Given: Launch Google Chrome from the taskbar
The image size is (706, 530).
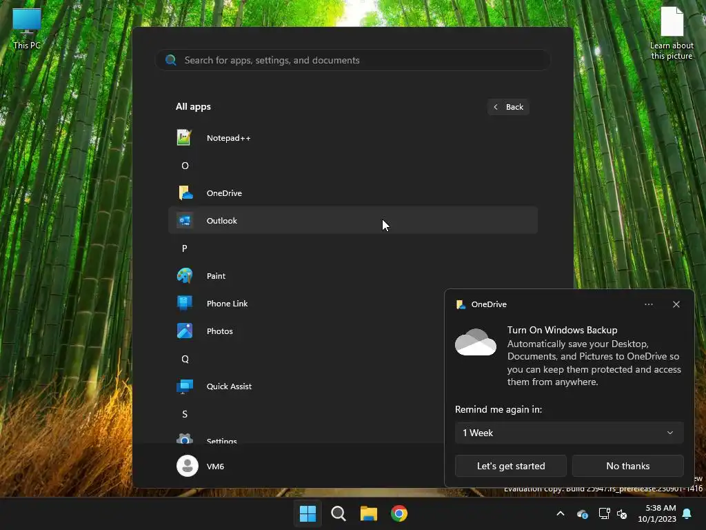Looking at the screenshot, I should pos(399,513).
